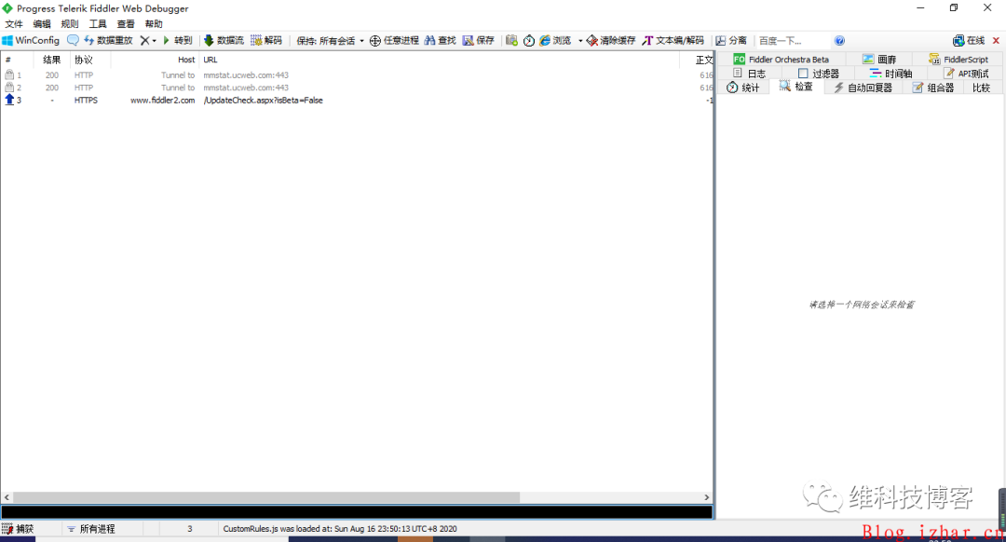Select session 2 lock icon row
Screen dimensions: 1006x542
tap(356, 88)
